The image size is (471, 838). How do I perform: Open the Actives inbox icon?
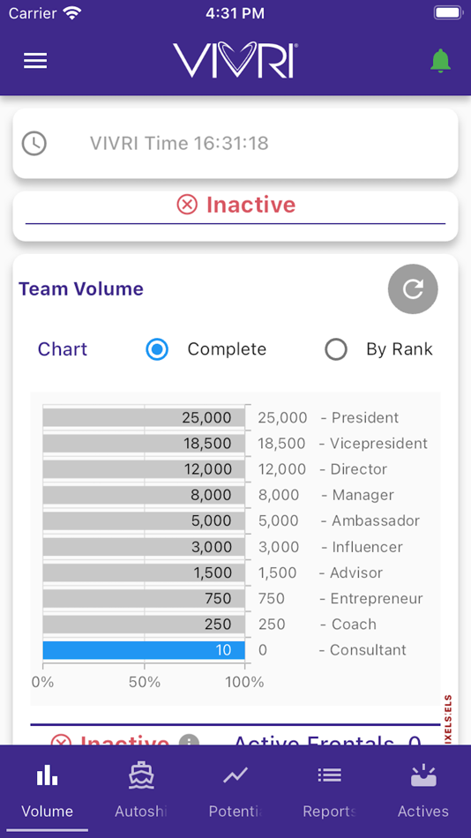tap(422, 775)
